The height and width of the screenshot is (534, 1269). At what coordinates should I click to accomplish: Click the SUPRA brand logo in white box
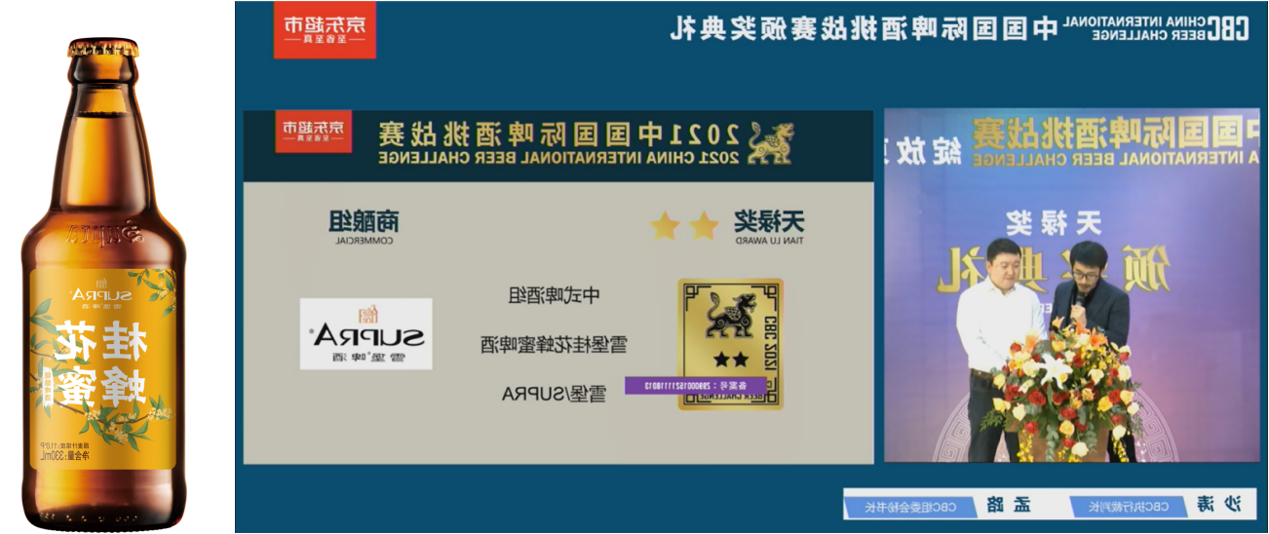[x=366, y=334]
